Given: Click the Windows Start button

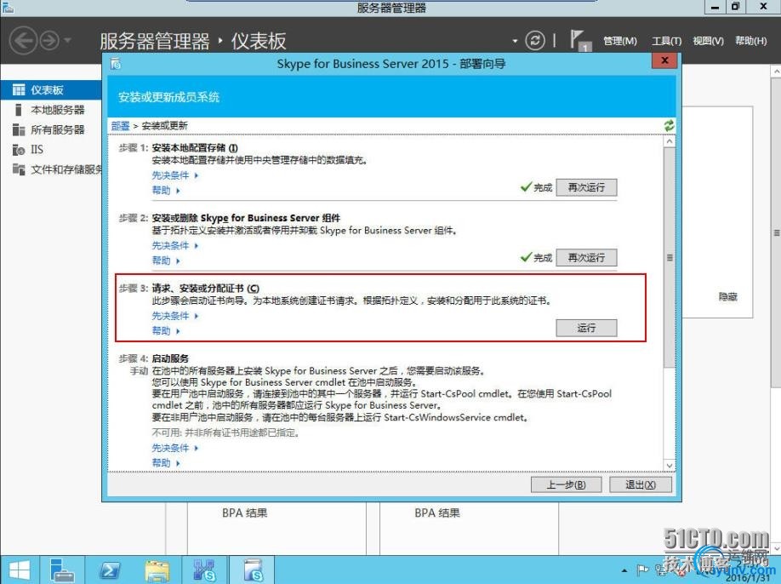Looking at the screenshot, I should pyautogui.click(x=20, y=570).
